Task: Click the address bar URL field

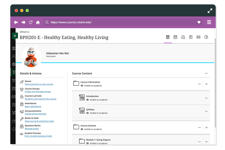Action: click(123, 22)
